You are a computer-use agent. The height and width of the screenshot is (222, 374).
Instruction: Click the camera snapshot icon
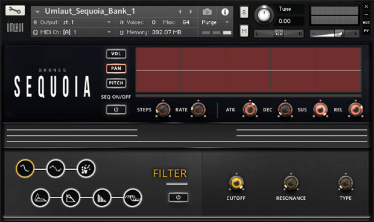(x=207, y=11)
